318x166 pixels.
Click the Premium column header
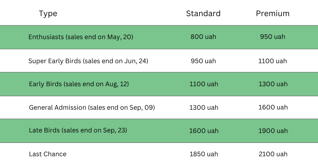tap(273, 13)
